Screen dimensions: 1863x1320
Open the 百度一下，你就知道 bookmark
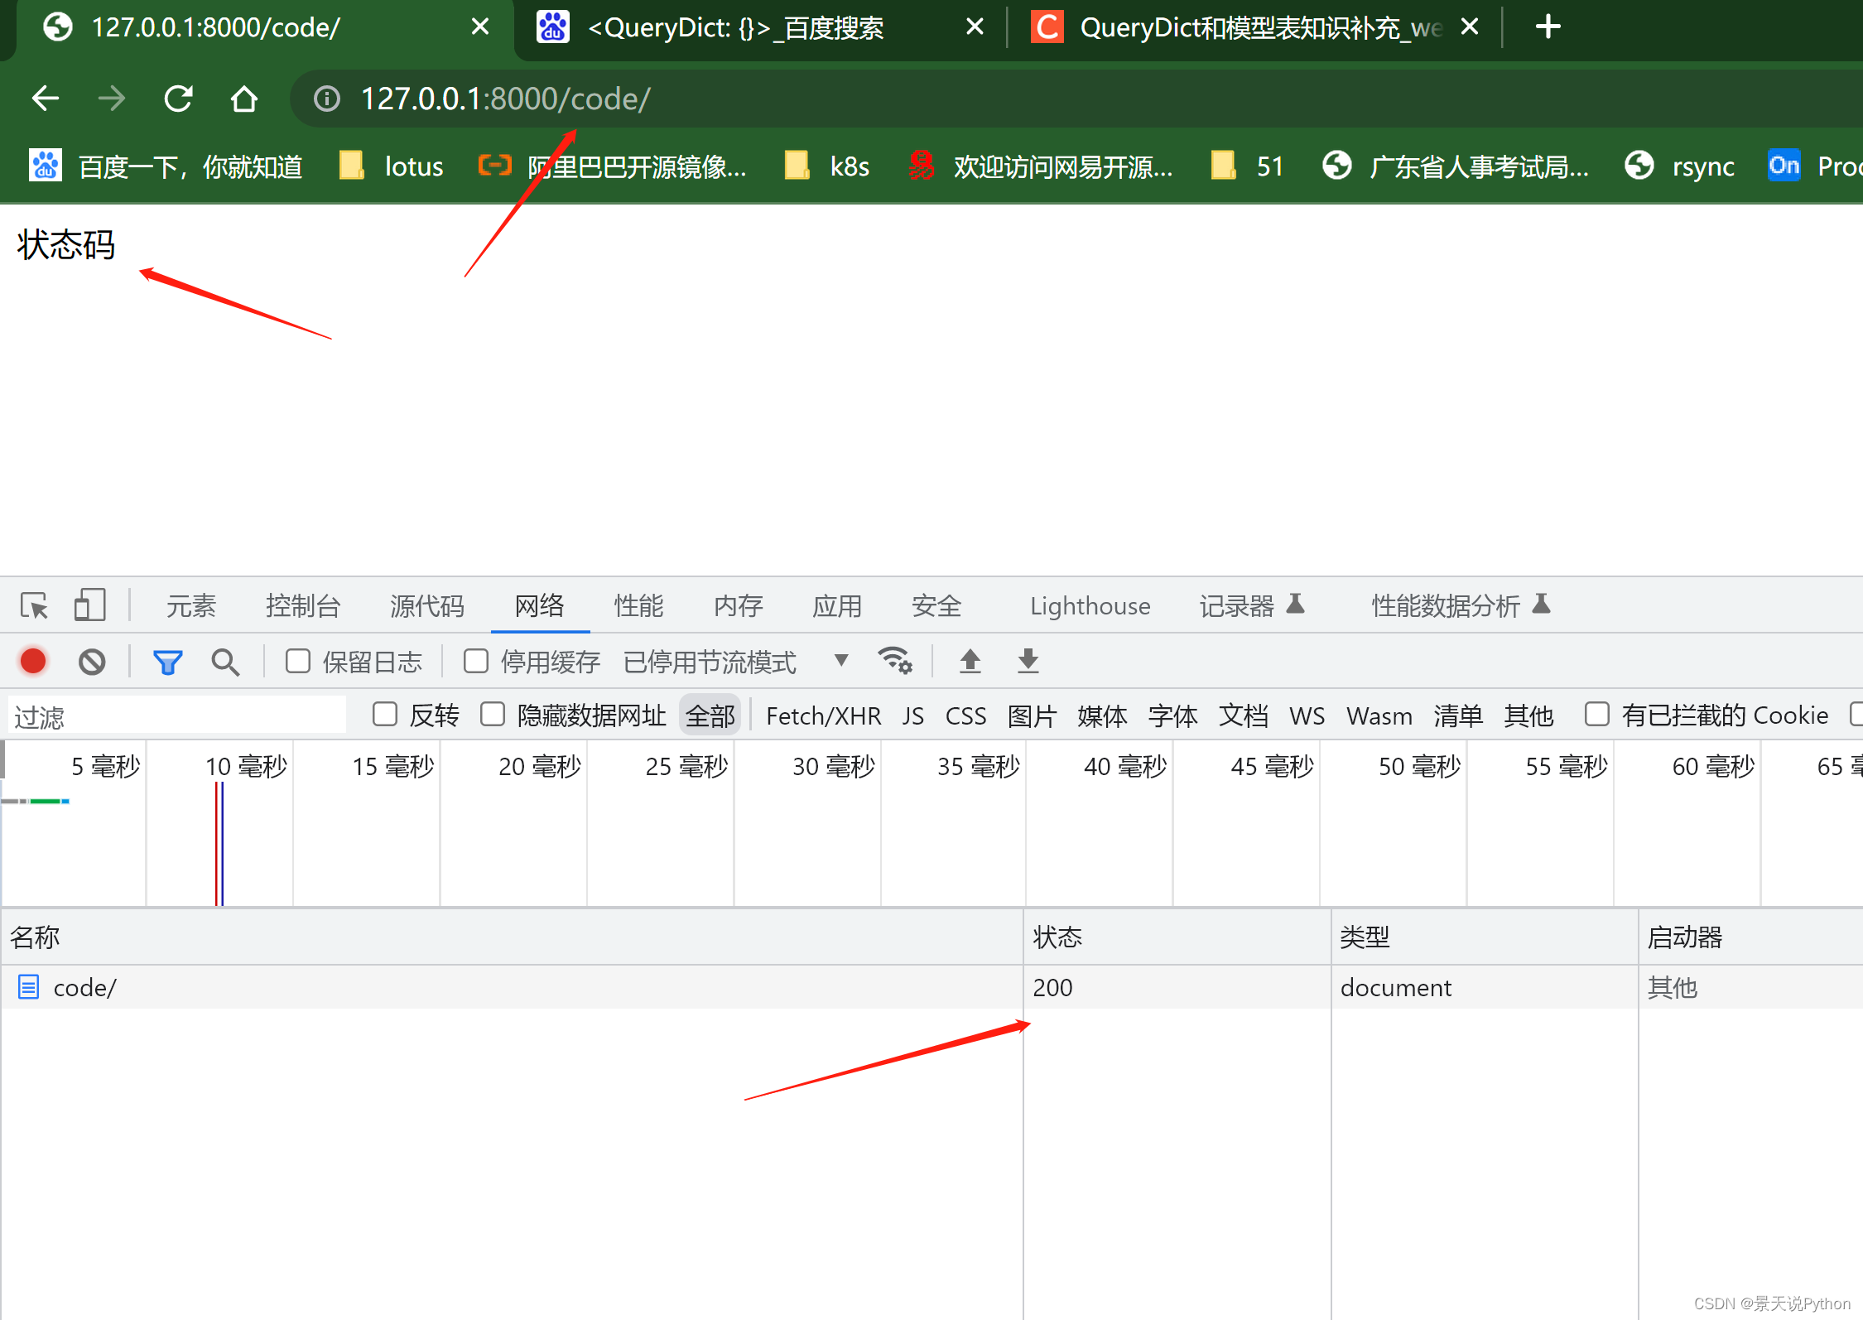tap(166, 166)
